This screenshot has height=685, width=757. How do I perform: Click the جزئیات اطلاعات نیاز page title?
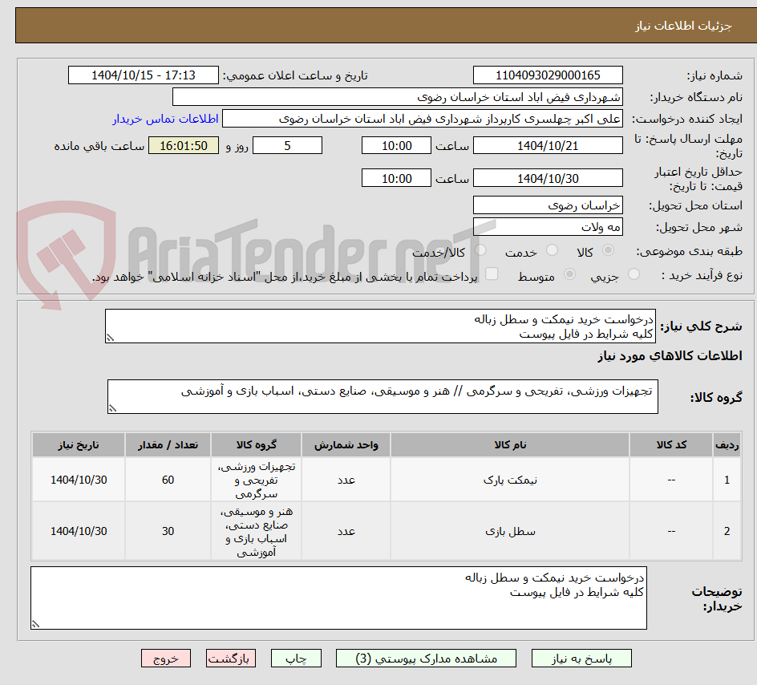tap(683, 26)
